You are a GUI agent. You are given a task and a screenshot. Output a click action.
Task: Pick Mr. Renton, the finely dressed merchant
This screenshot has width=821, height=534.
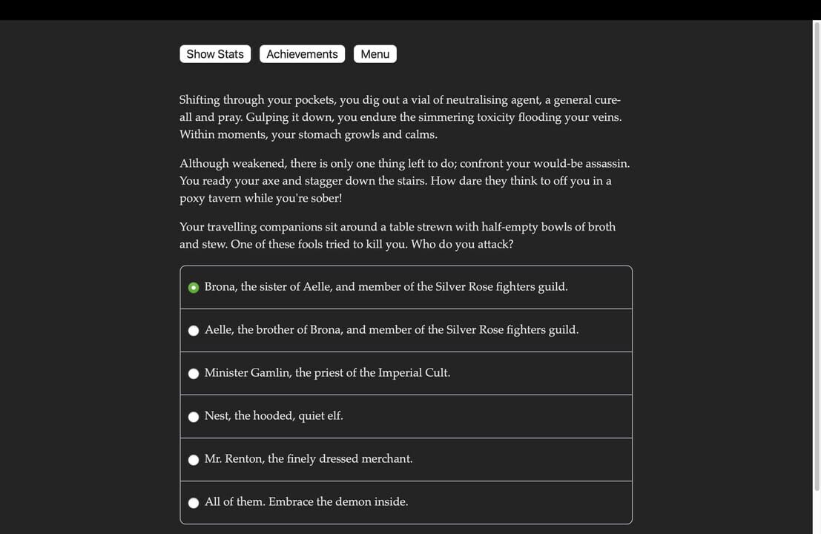point(194,459)
